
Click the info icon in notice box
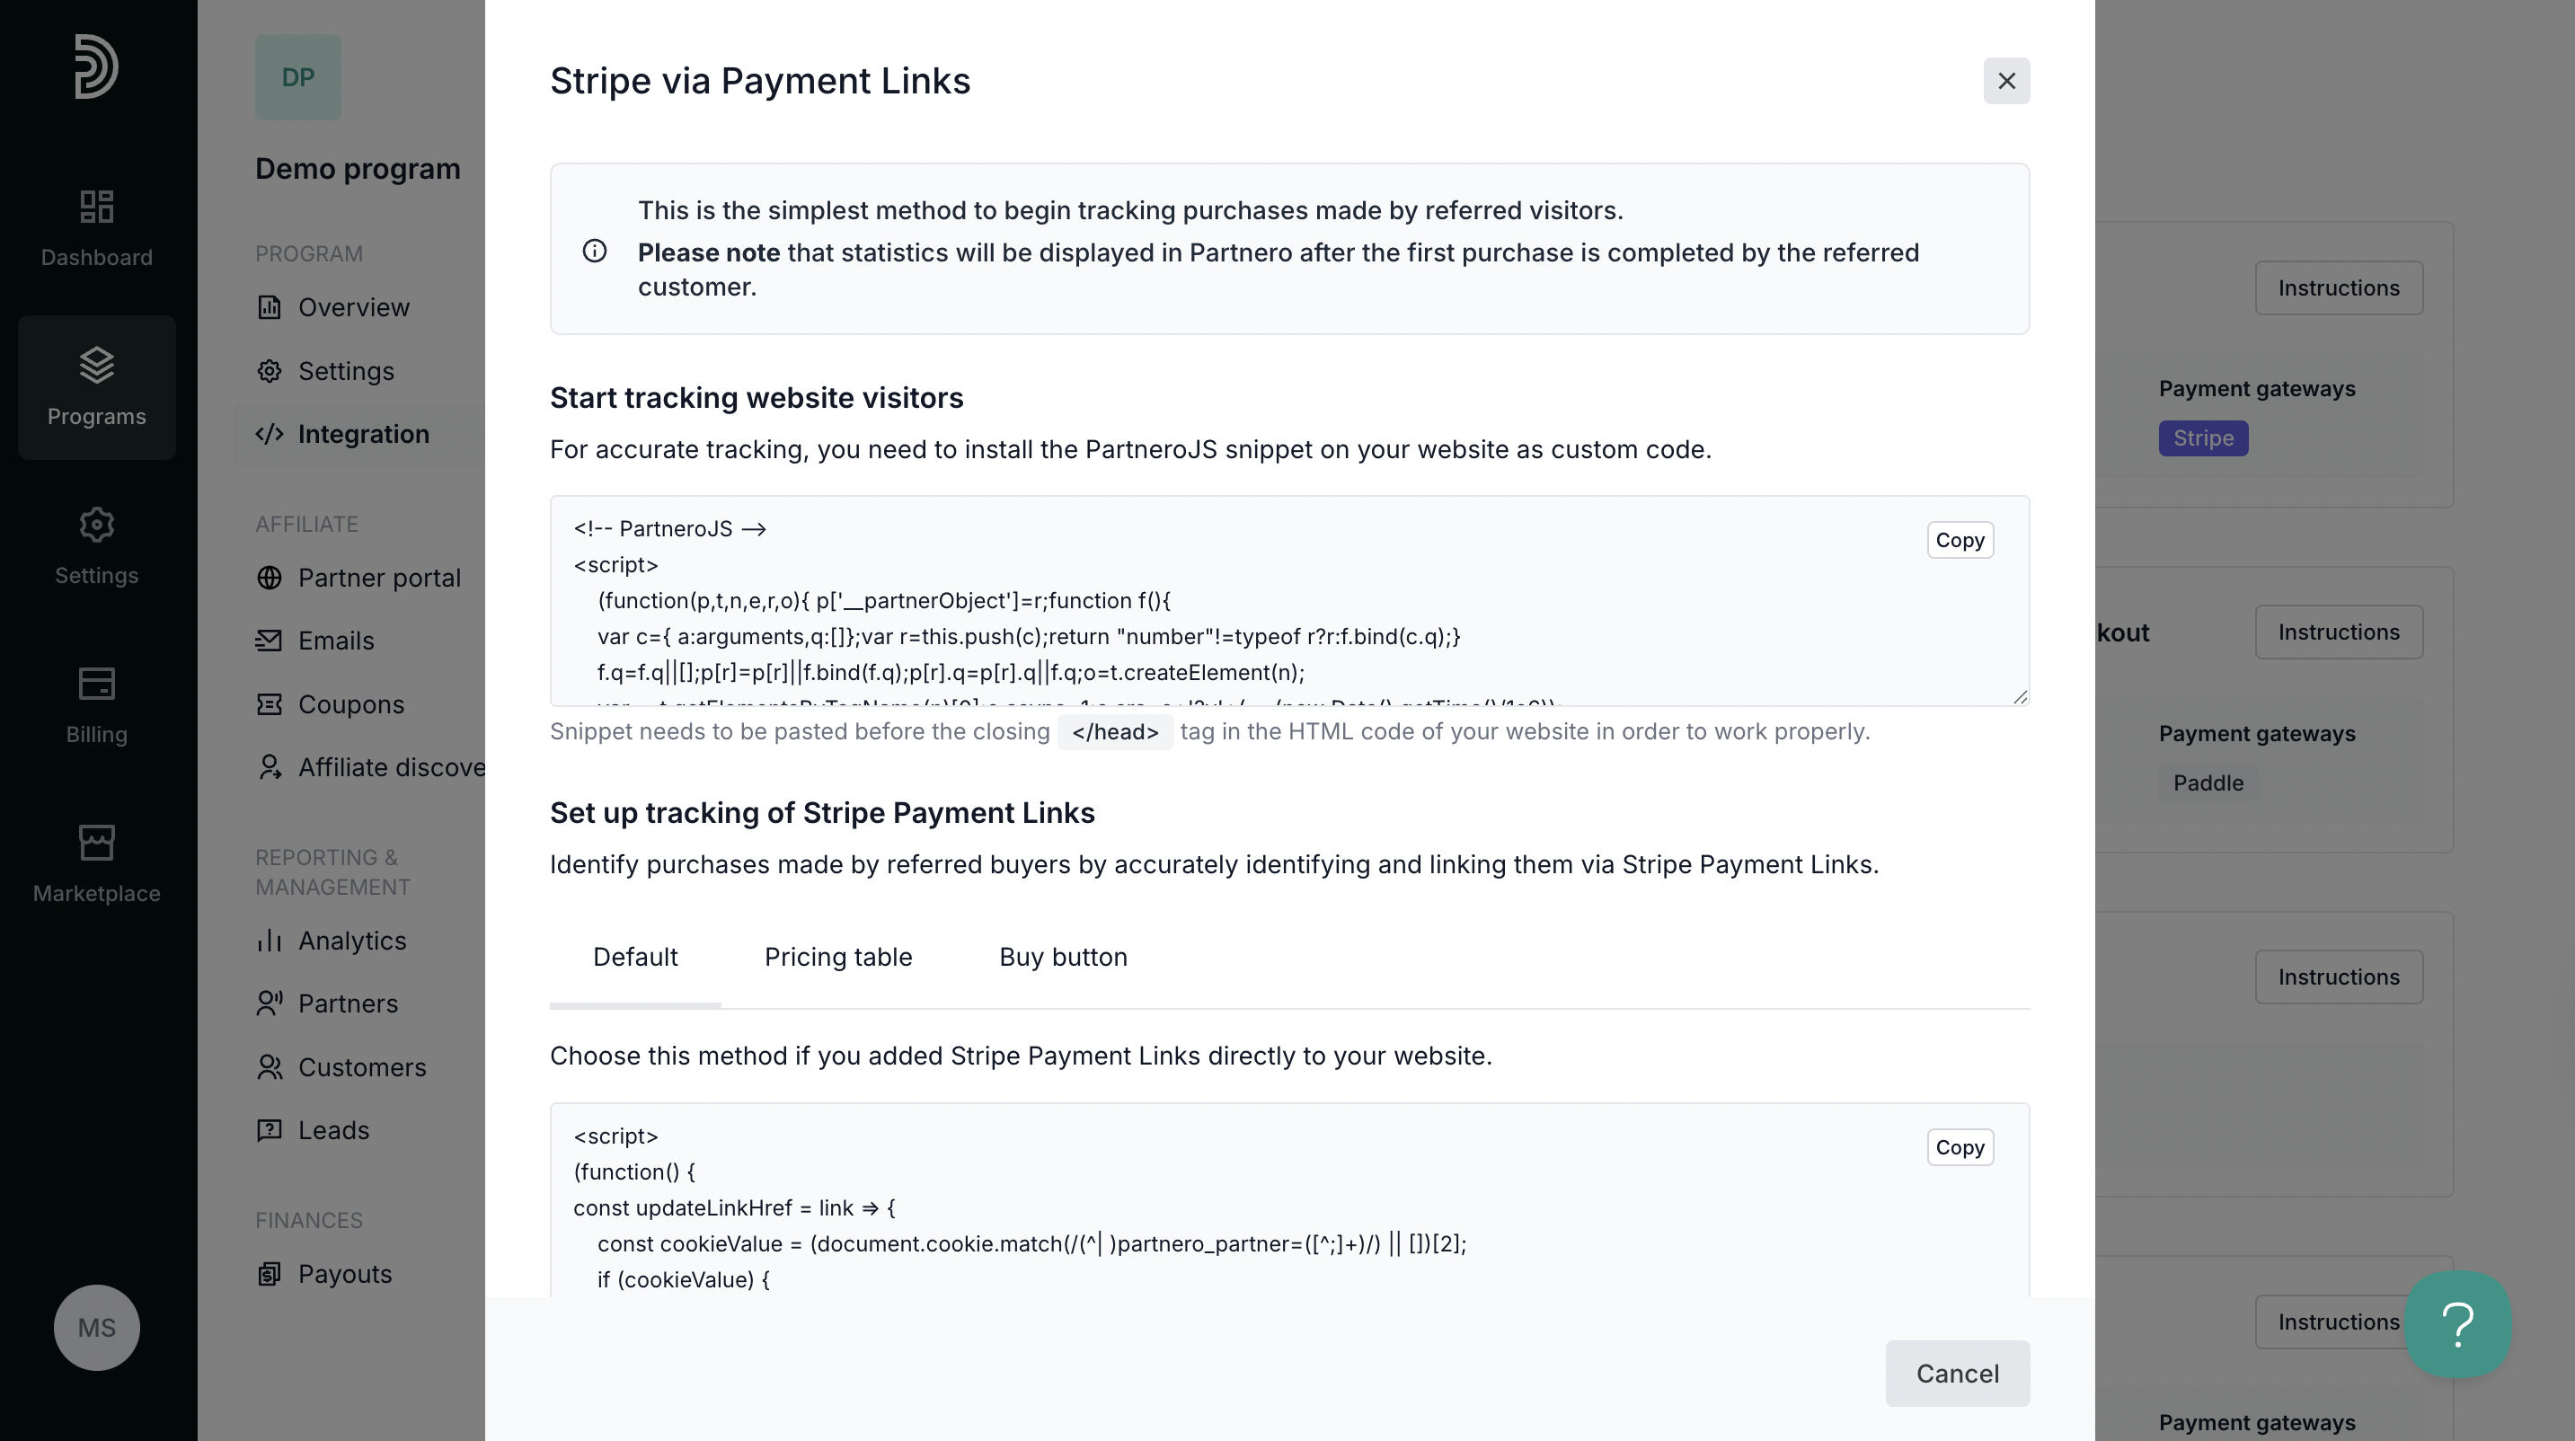pos(595,251)
